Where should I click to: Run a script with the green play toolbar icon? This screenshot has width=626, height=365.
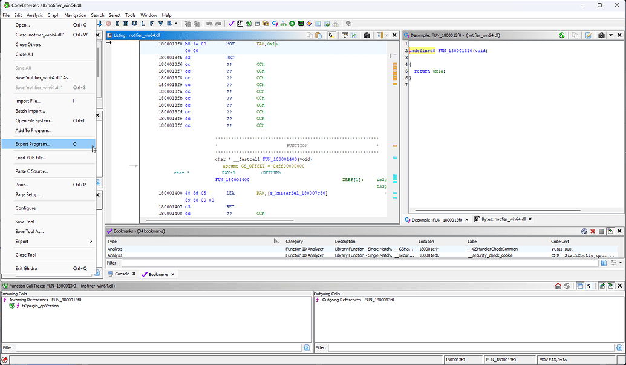[292, 23]
